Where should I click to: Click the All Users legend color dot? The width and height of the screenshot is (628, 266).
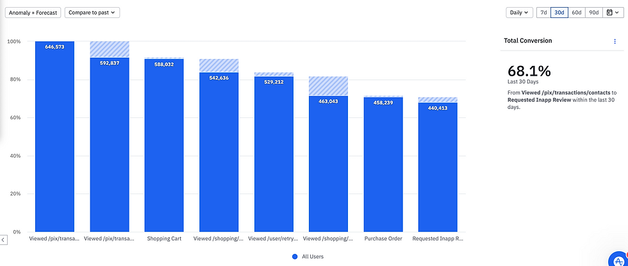[295, 256]
